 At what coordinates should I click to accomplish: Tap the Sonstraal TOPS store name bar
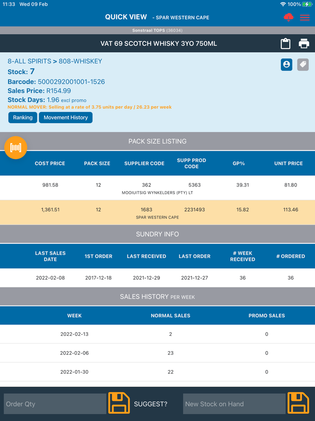point(157,30)
